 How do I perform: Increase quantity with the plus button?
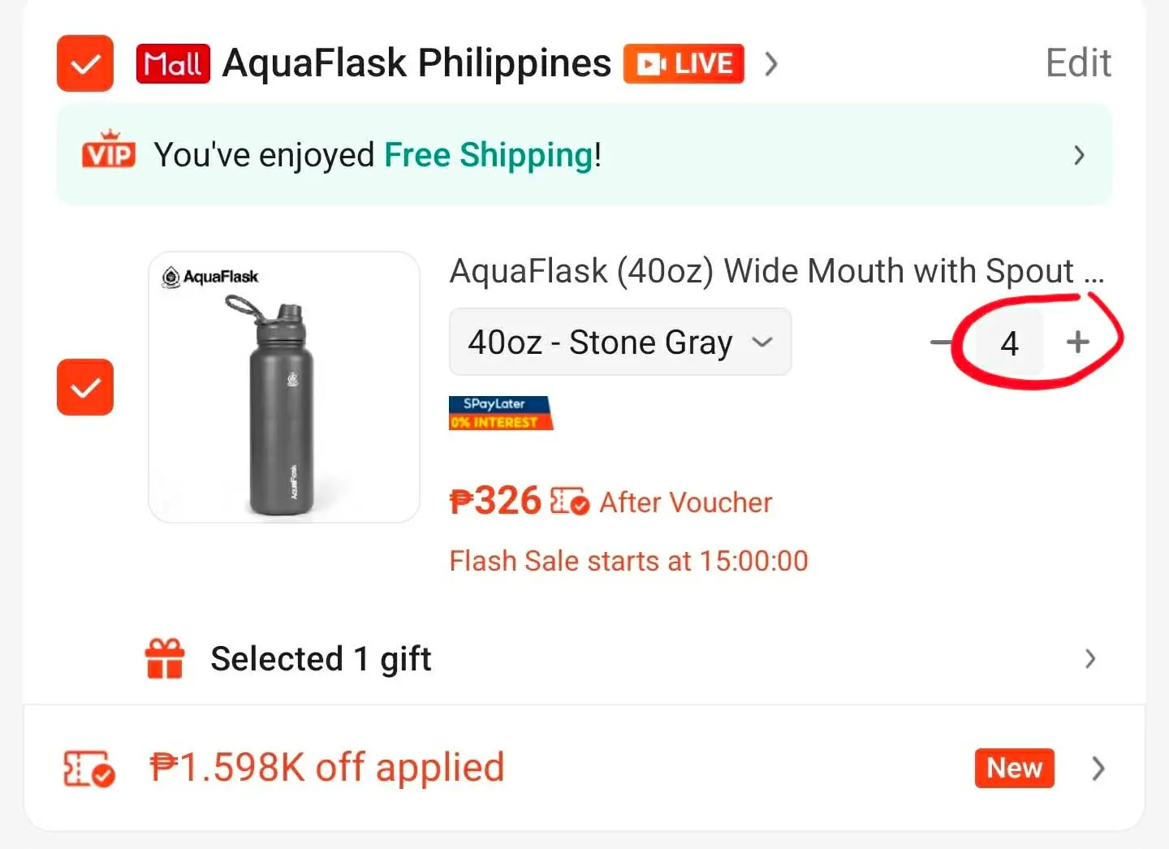(x=1077, y=342)
